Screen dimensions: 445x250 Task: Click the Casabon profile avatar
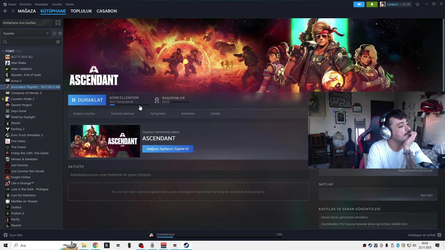point(382,4)
